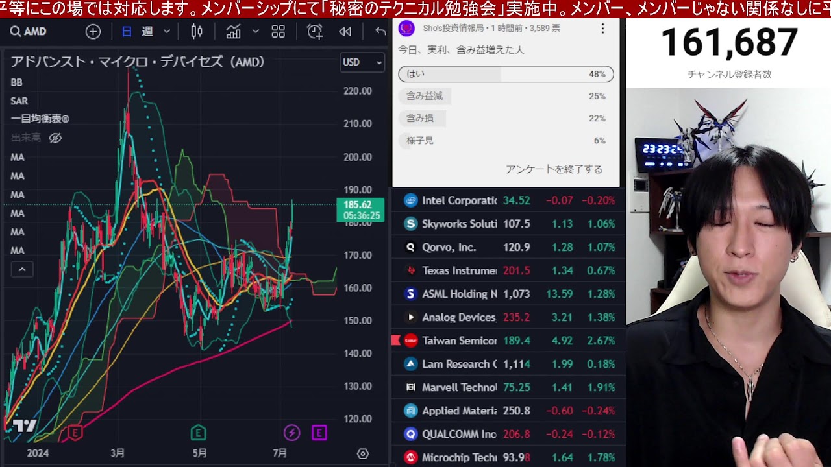Click the Skyworks Solutions logo icon
Screen dimensions: 831x467
(410, 224)
